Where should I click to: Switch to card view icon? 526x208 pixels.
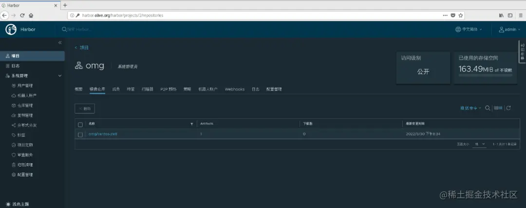[x=495, y=108]
